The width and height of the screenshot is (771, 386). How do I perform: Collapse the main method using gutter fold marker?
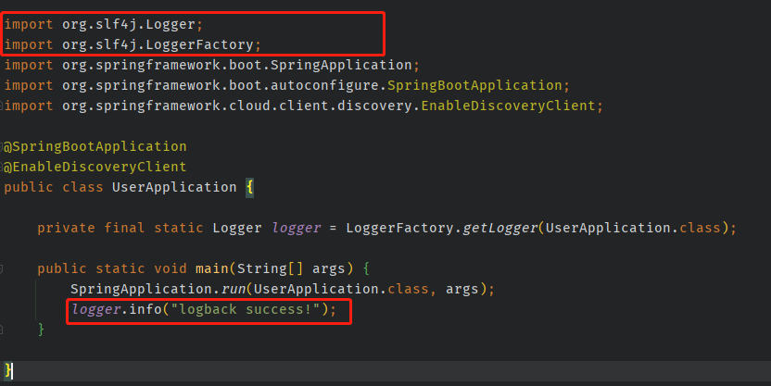point(2,268)
